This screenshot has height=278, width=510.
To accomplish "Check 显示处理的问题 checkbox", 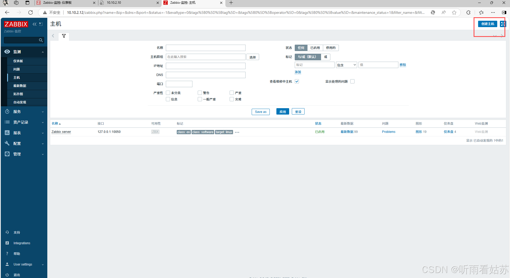I will coord(352,81).
